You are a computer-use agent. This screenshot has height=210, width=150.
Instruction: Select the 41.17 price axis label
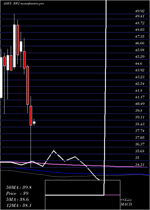[139, 97]
